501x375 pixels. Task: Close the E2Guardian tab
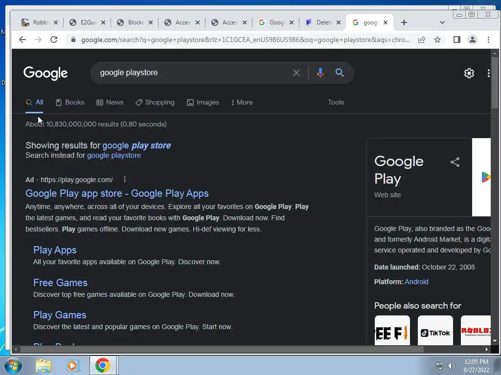click(103, 22)
